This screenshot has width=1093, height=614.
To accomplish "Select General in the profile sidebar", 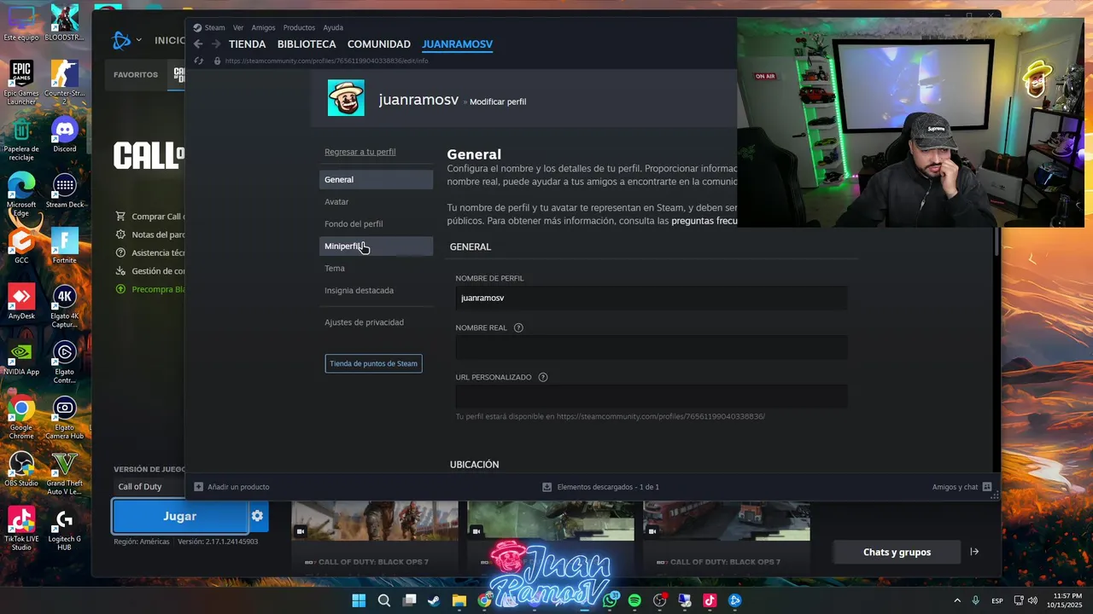I will pyautogui.click(x=376, y=180).
